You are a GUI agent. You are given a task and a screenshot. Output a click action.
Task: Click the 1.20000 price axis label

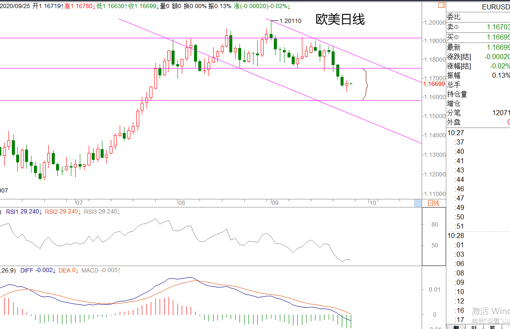434,23
